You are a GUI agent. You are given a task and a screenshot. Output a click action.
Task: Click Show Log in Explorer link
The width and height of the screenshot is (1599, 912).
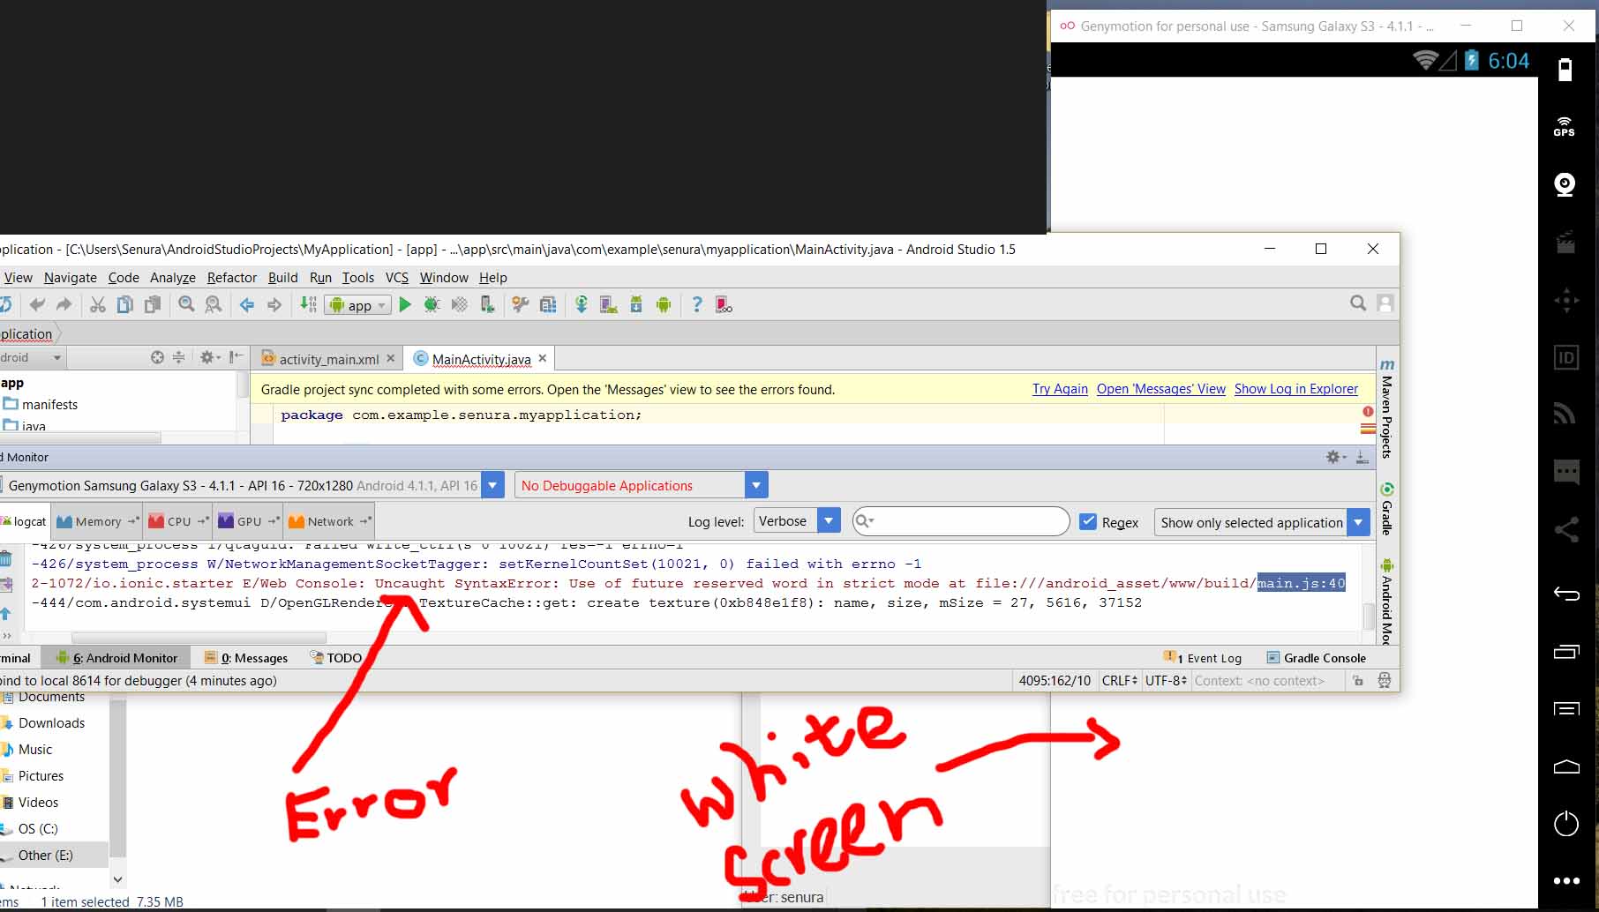tap(1296, 389)
